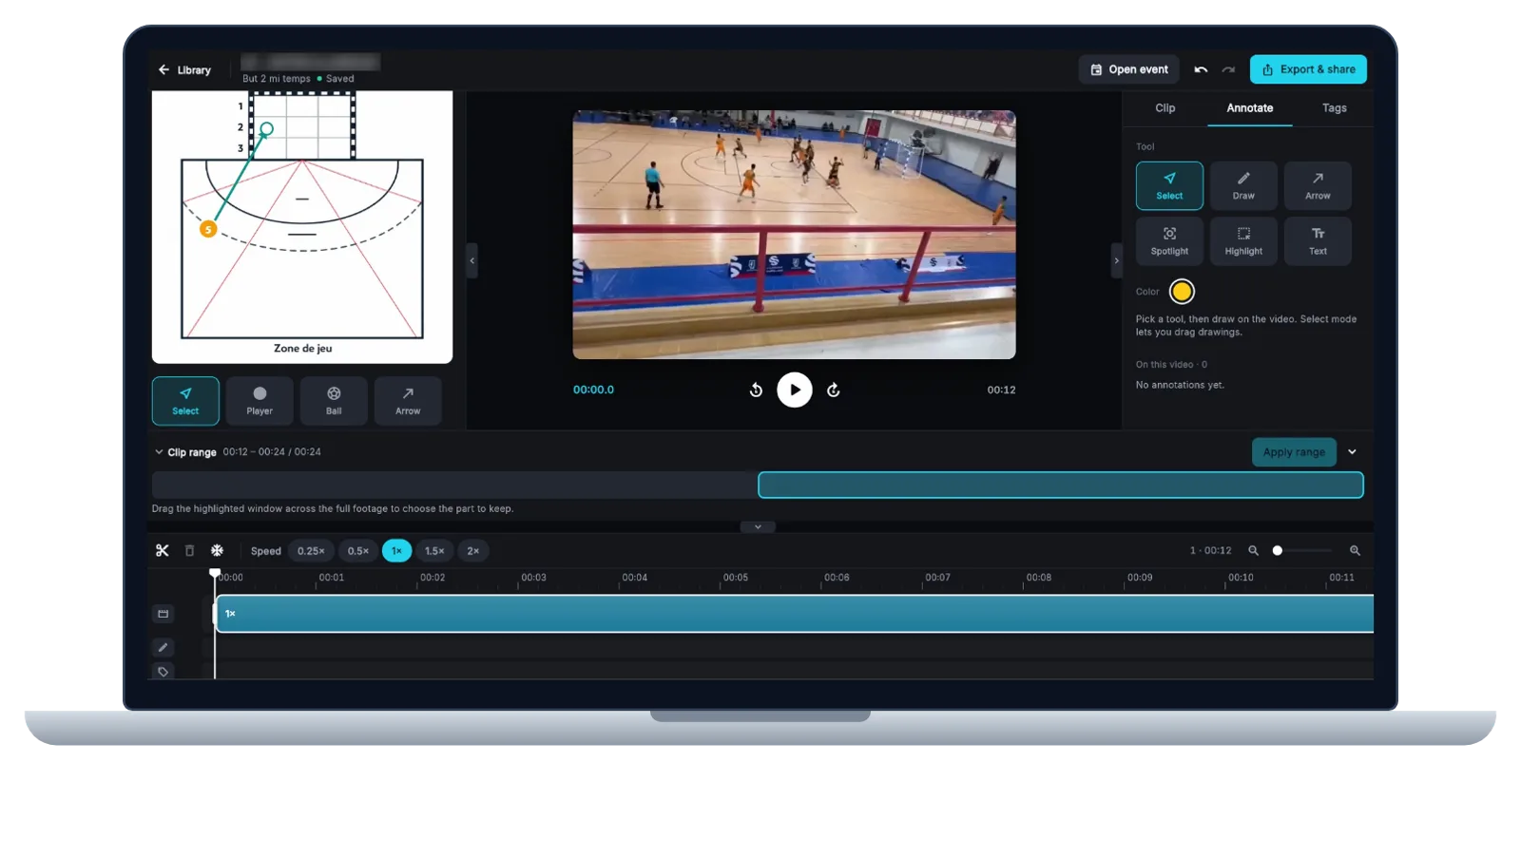This screenshot has width=1521, height=858.
Task: Collapse the panel using the center chevron
Action: 758,526
